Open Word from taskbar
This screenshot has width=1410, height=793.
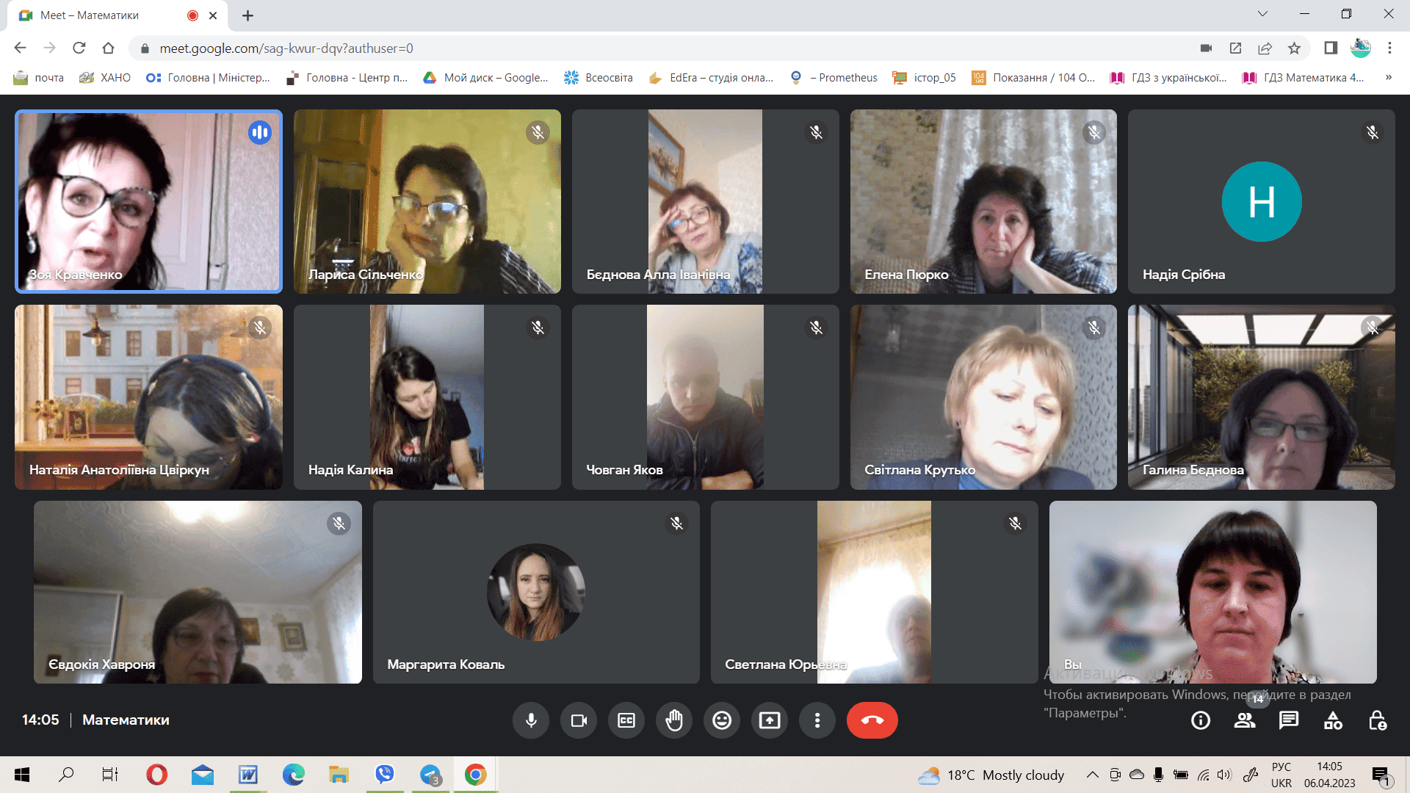(247, 775)
